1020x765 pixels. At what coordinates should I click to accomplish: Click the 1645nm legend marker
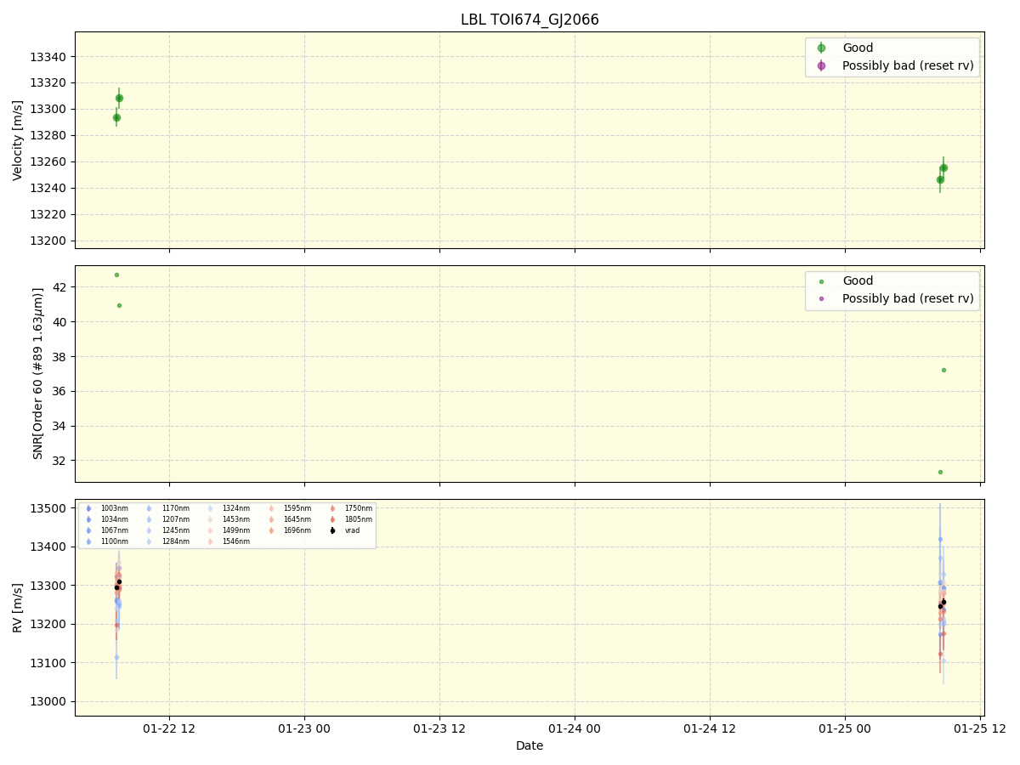point(271,519)
